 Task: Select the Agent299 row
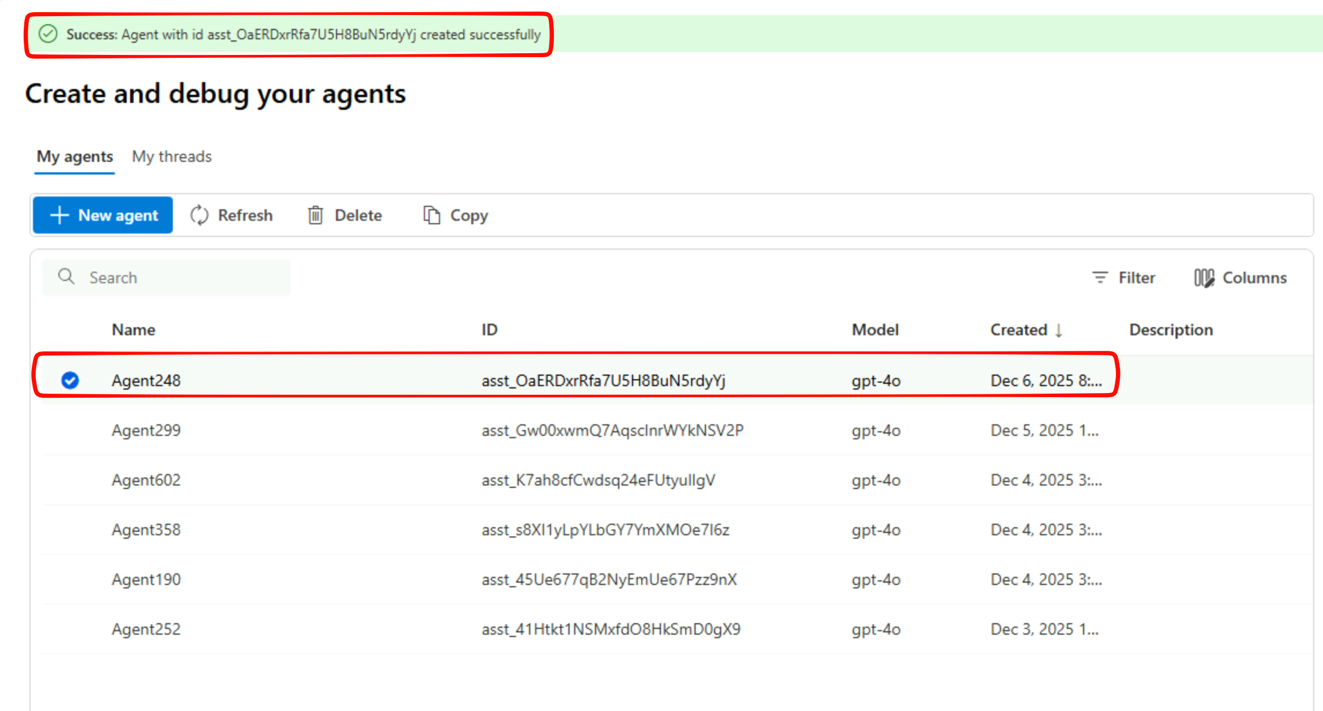(x=146, y=430)
